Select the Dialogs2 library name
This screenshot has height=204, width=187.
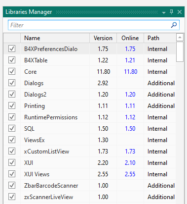tap(36, 95)
